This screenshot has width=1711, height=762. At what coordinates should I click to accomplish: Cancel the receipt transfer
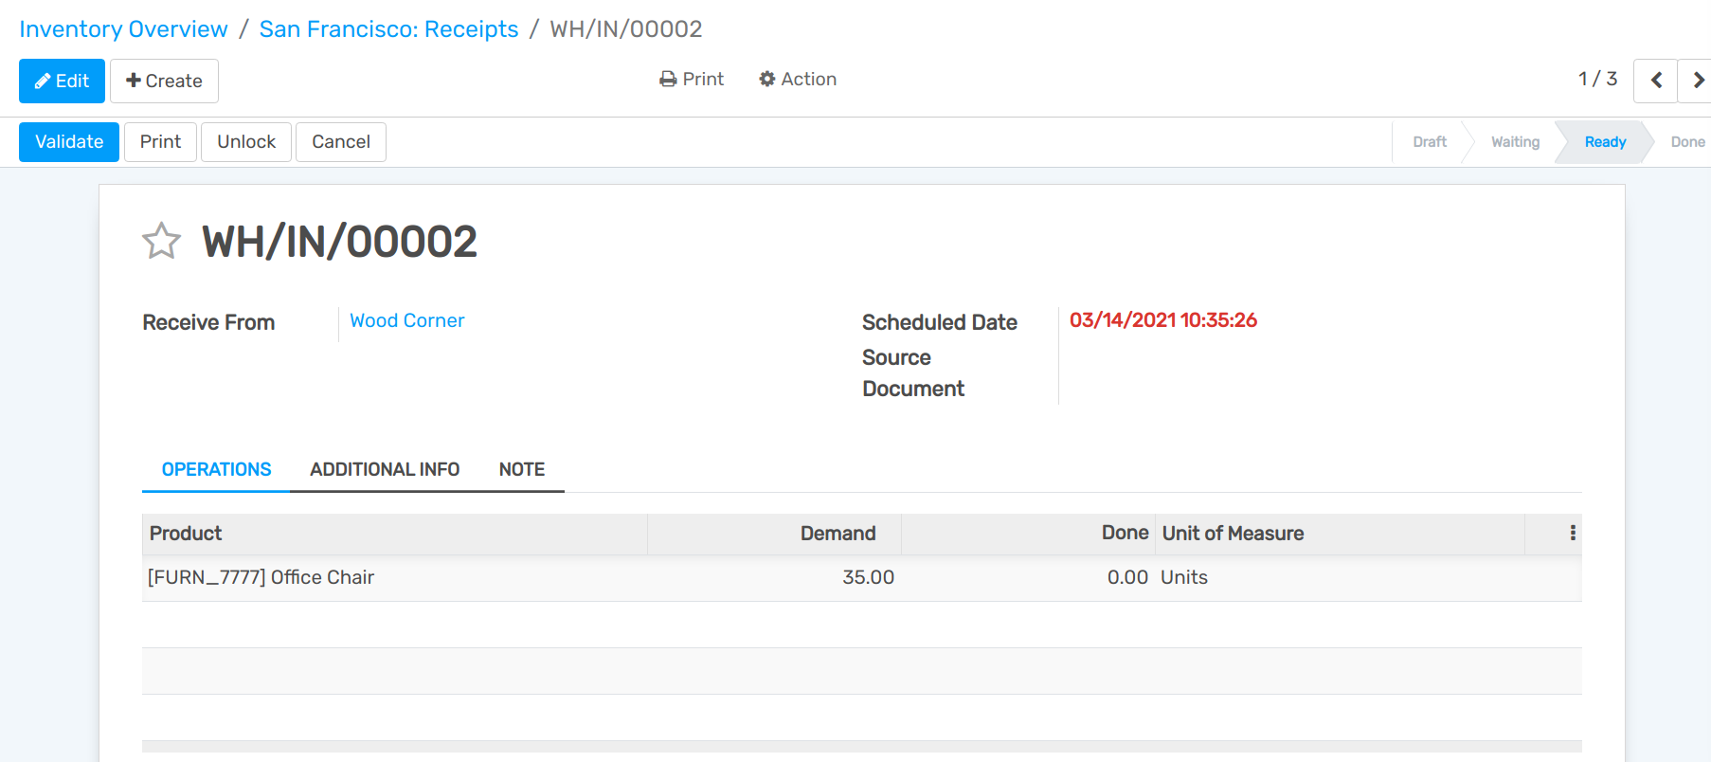341,142
